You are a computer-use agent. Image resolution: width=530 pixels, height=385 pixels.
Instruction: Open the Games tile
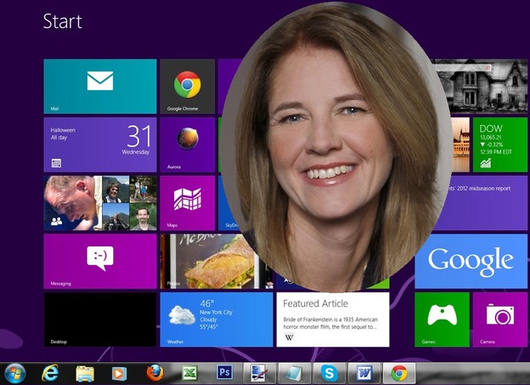click(442, 319)
